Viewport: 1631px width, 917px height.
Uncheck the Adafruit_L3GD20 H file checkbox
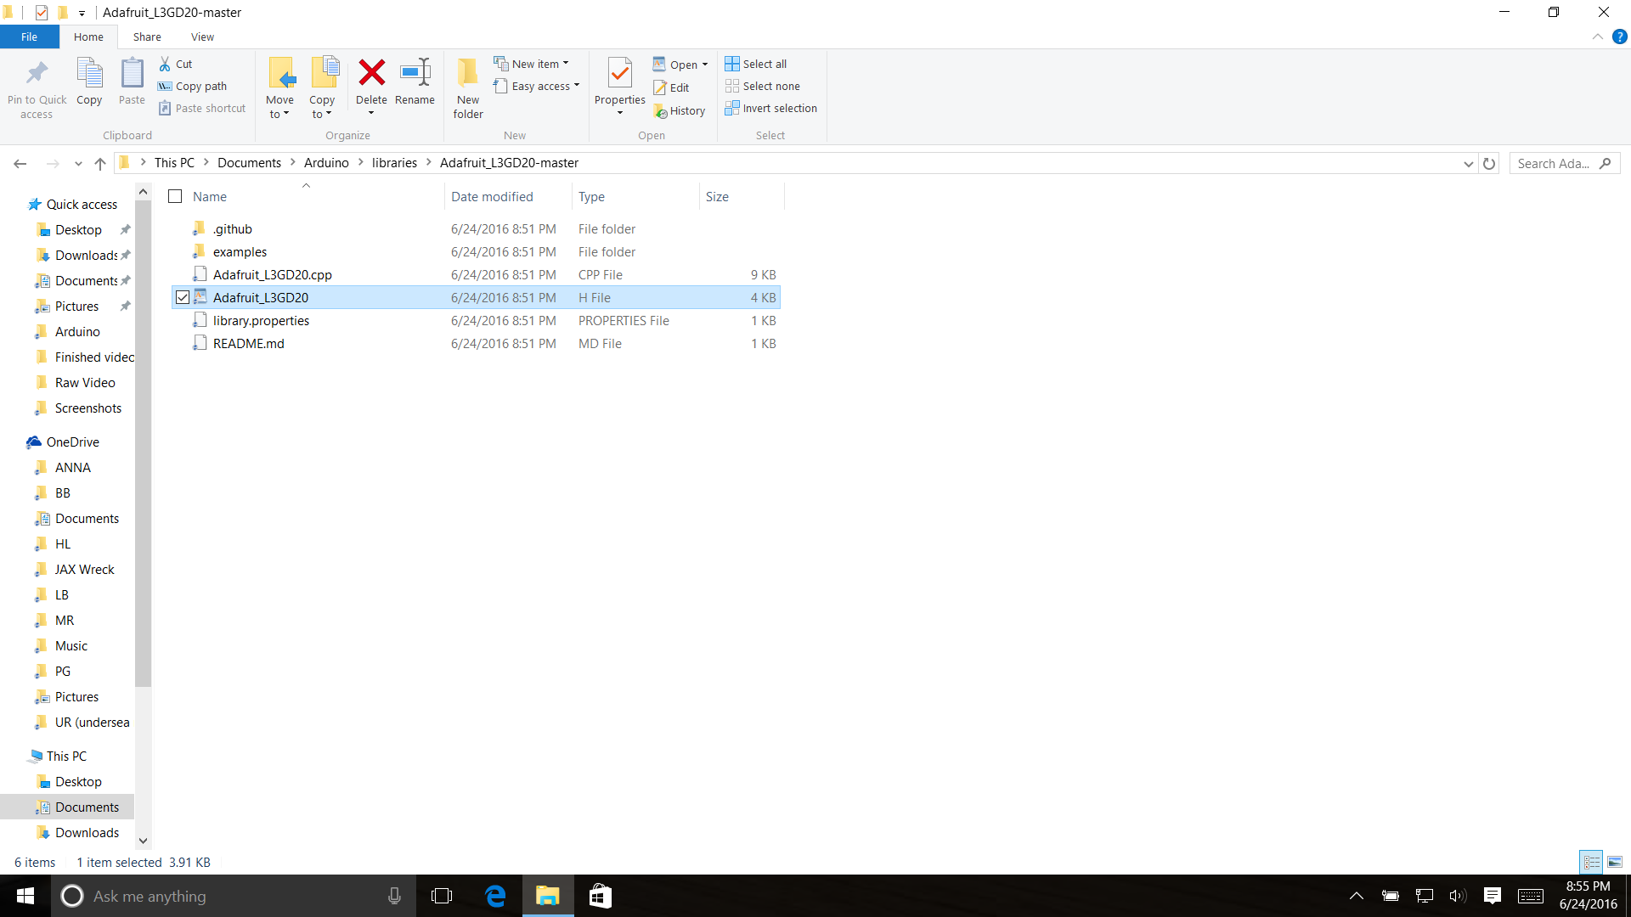(x=183, y=297)
